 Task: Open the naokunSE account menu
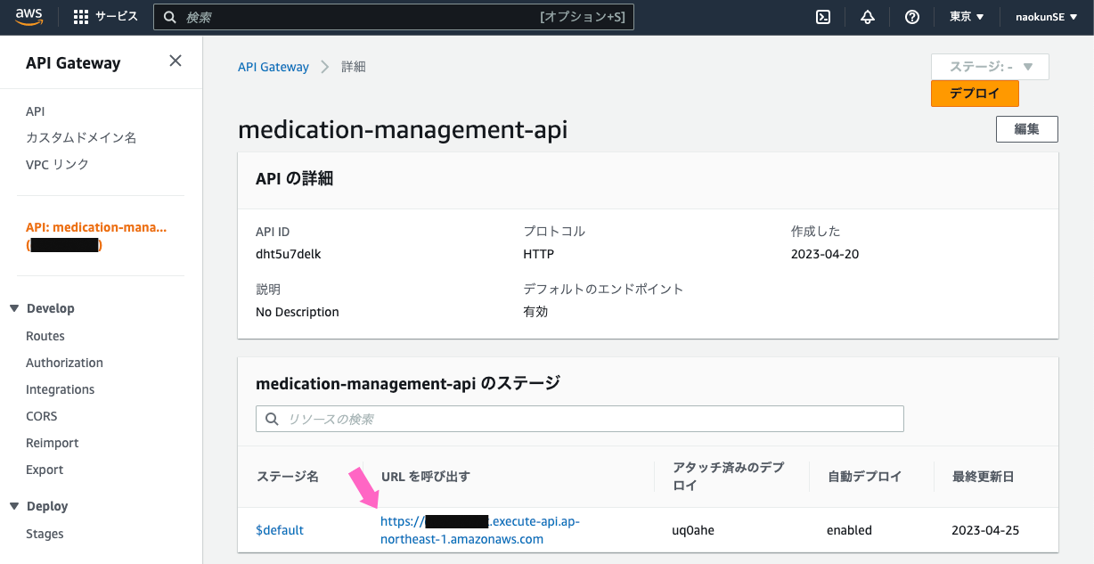click(x=1041, y=17)
